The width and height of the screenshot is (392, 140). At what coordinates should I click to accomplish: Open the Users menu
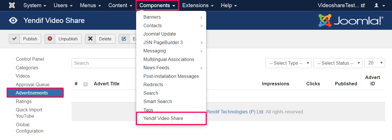[63, 5]
